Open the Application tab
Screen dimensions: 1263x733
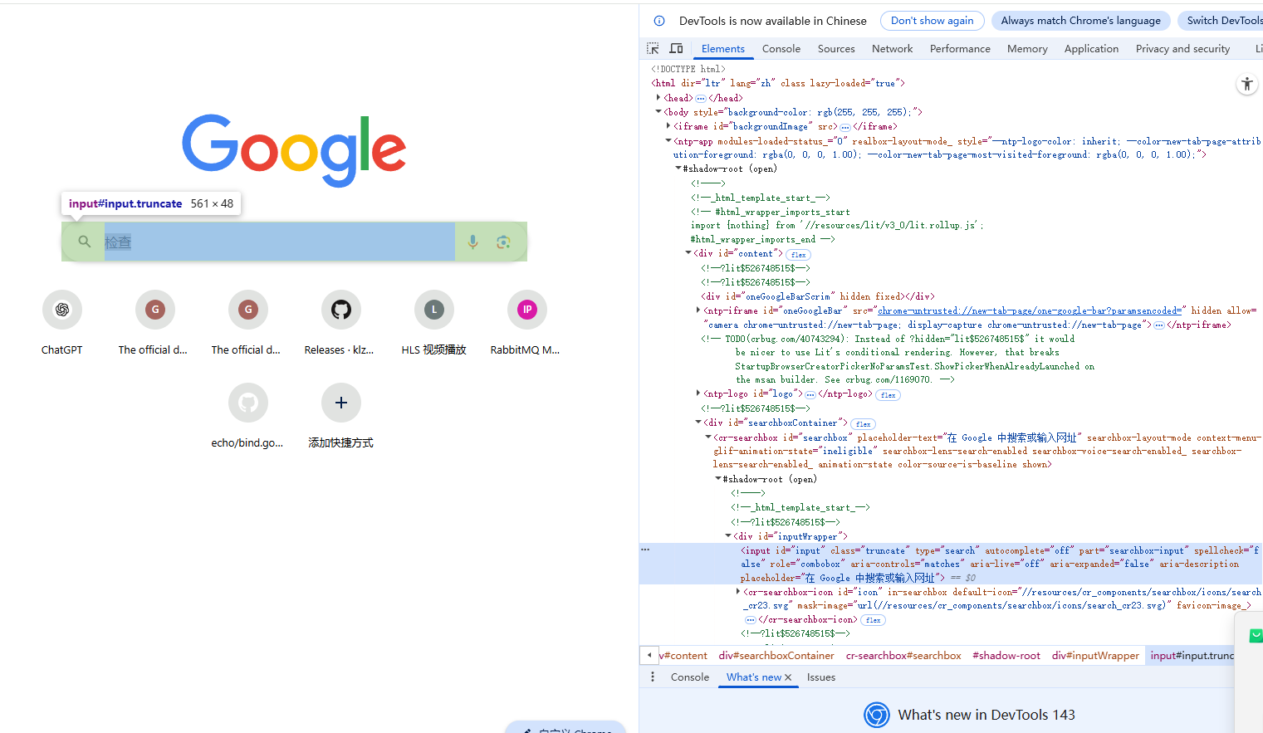(1091, 49)
